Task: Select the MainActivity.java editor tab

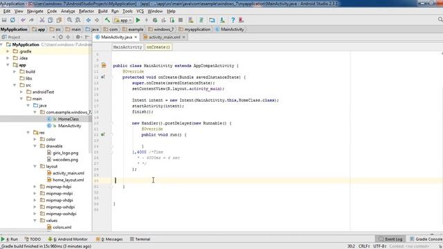Action: pos(116,37)
